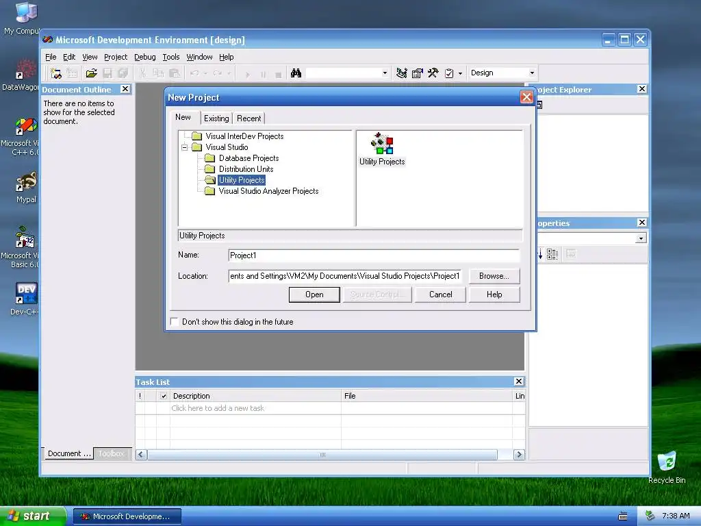The width and height of the screenshot is (701, 526).
Task: Switch to the Recent tab
Action: point(248,118)
